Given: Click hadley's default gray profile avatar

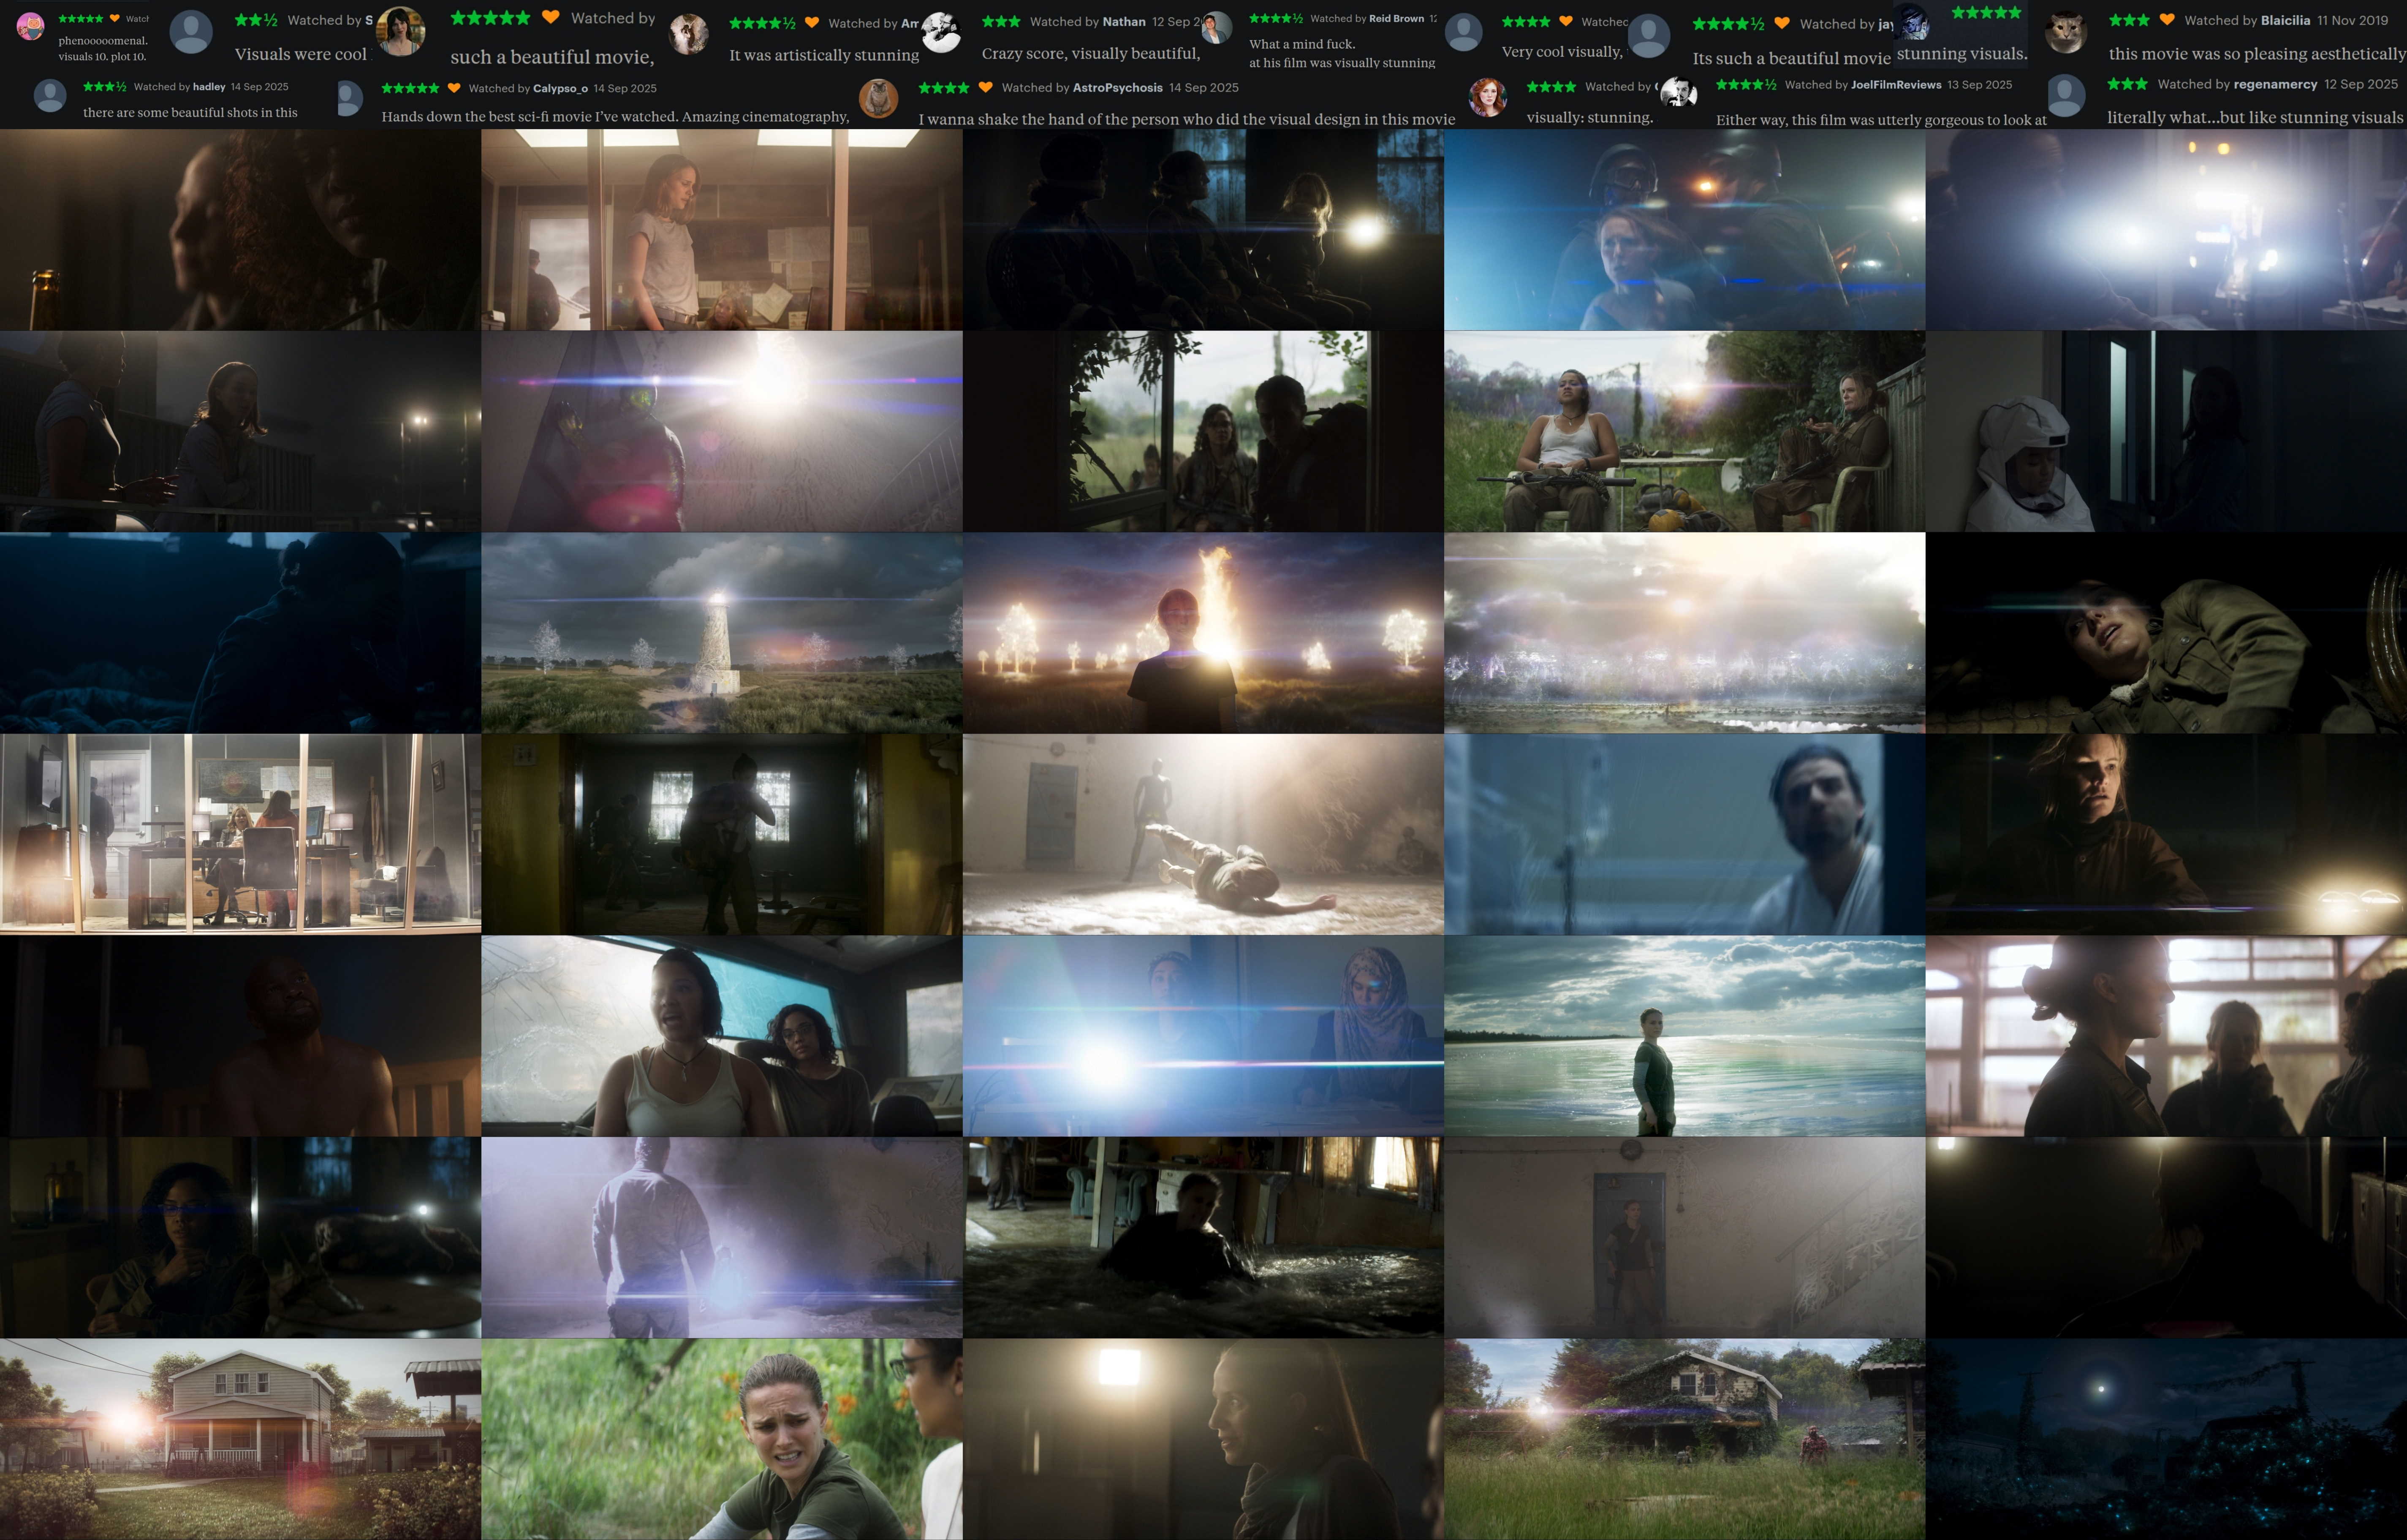Looking at the screenshot, I should pos(50,96).
